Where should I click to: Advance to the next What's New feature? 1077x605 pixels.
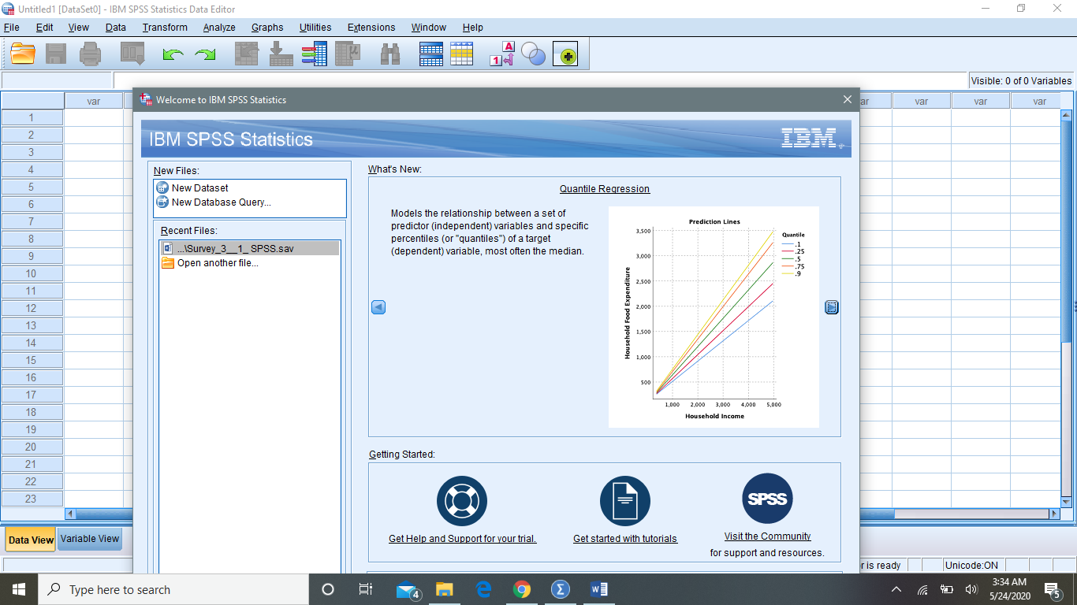[832, 307]
